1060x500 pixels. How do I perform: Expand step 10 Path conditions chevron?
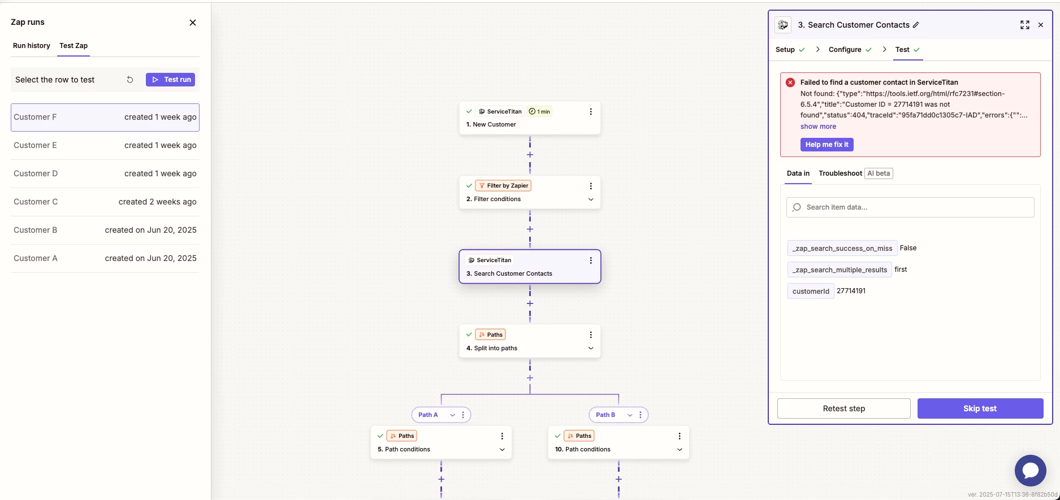point(680,450)
